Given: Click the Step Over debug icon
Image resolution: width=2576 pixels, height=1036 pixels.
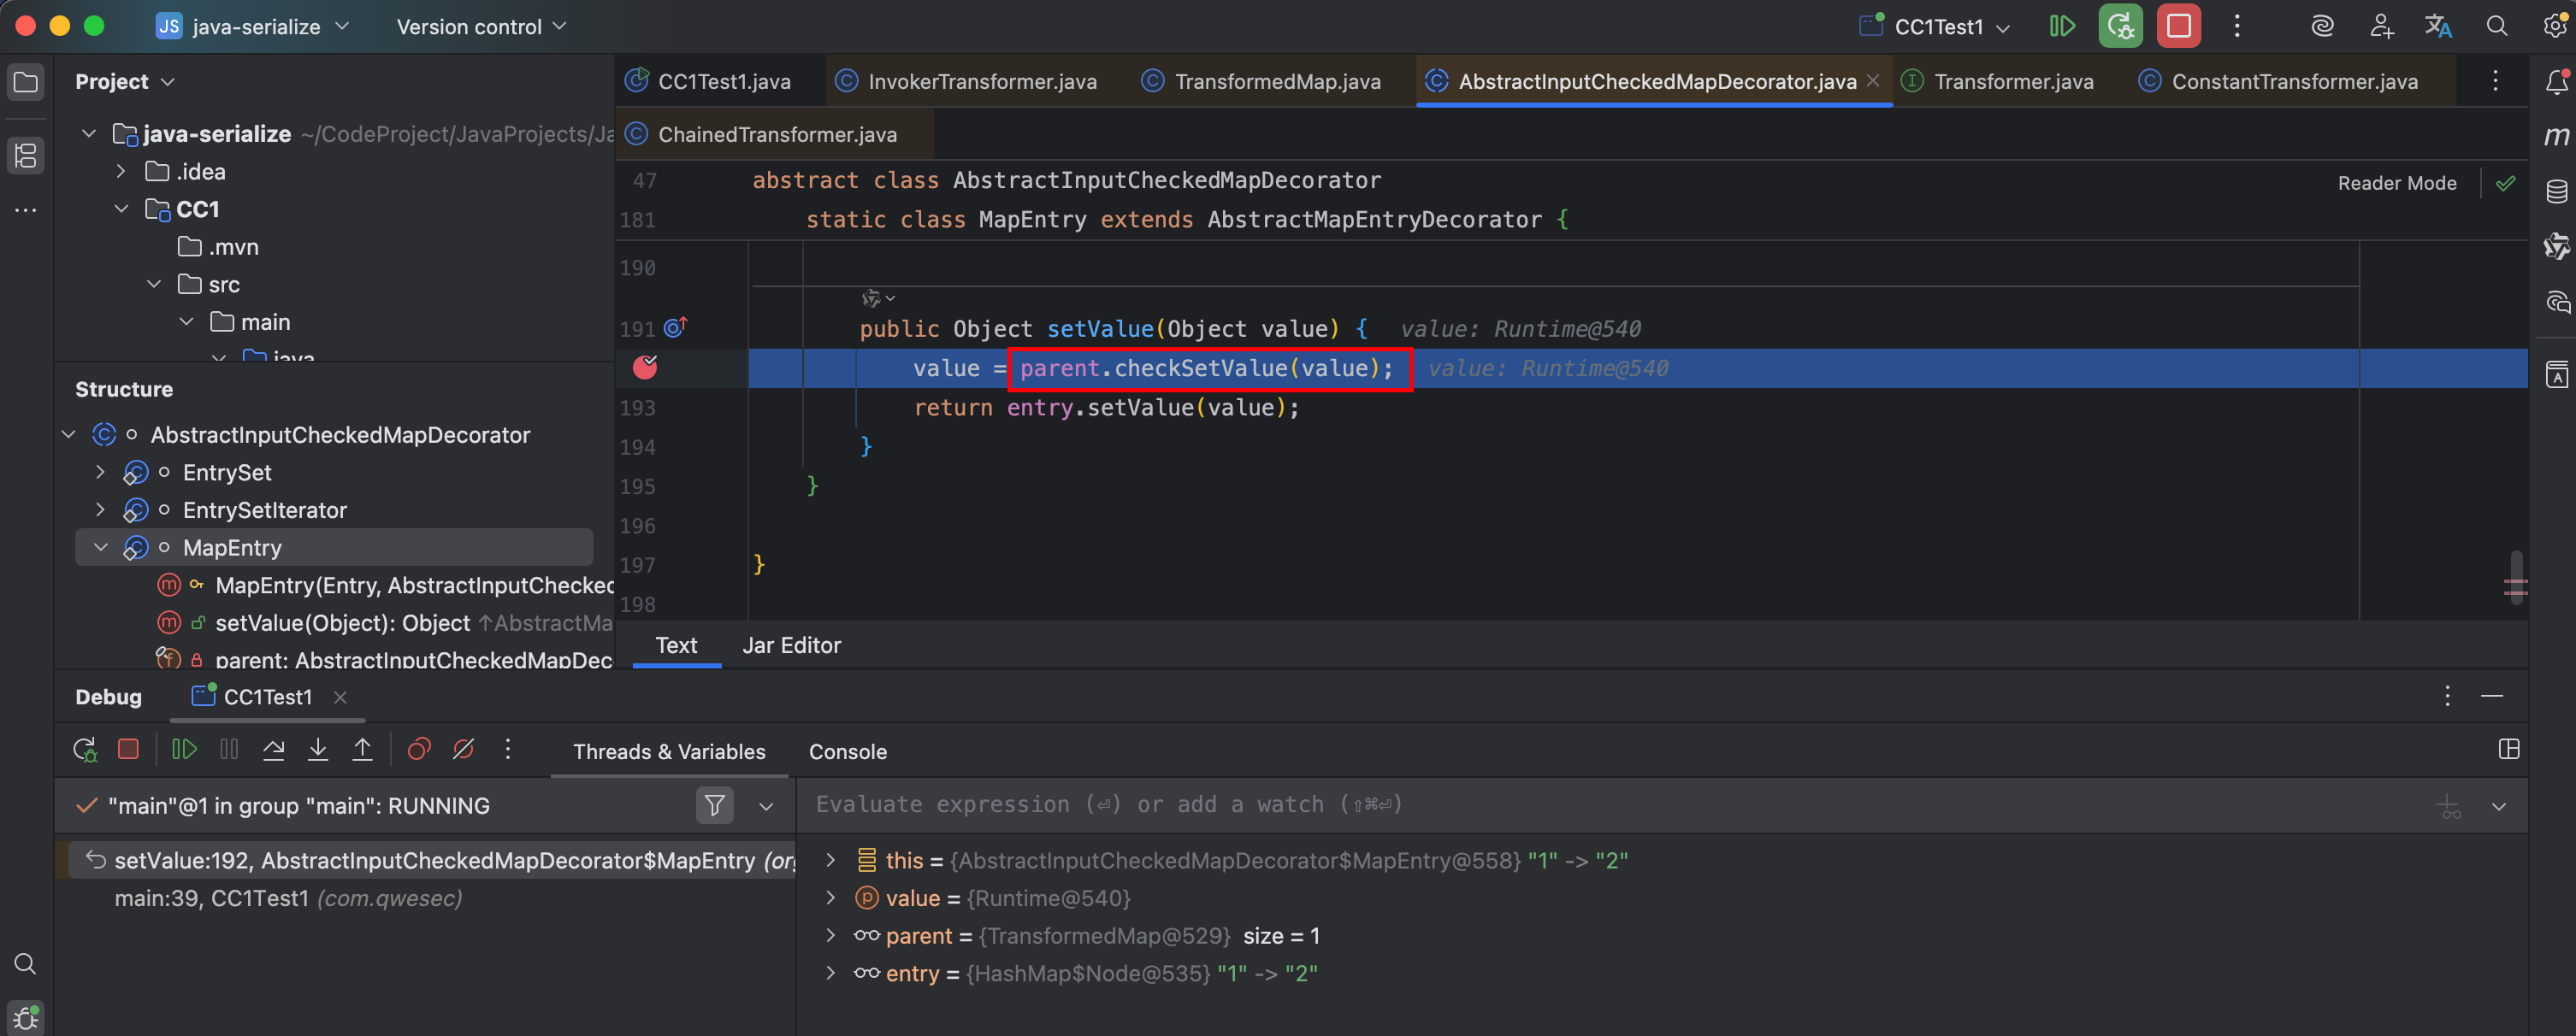Looking at the screenshot, I should click(x=273, y=750).
